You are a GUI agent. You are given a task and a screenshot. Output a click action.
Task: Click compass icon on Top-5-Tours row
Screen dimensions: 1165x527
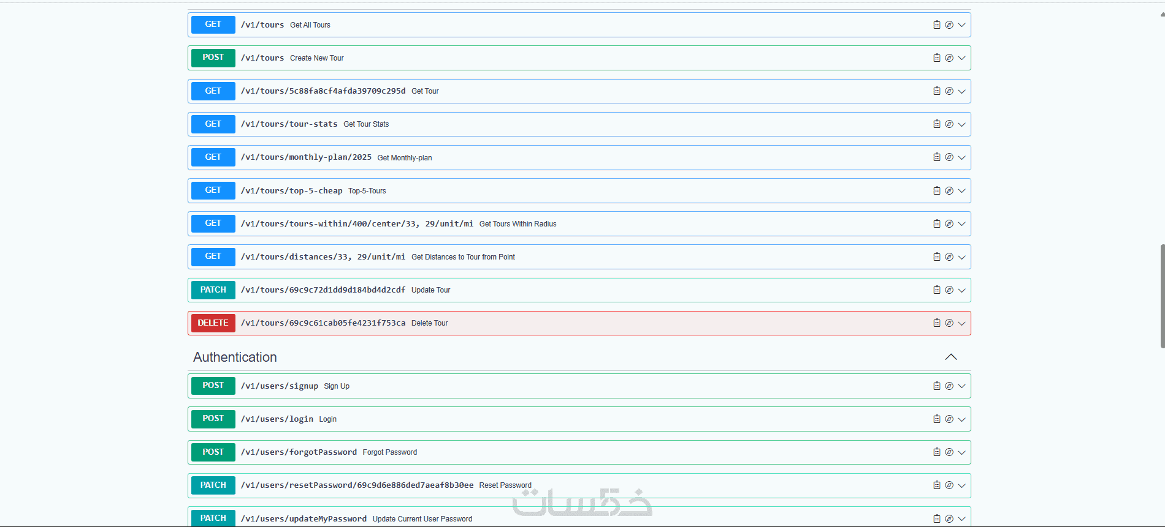(949, 191)
